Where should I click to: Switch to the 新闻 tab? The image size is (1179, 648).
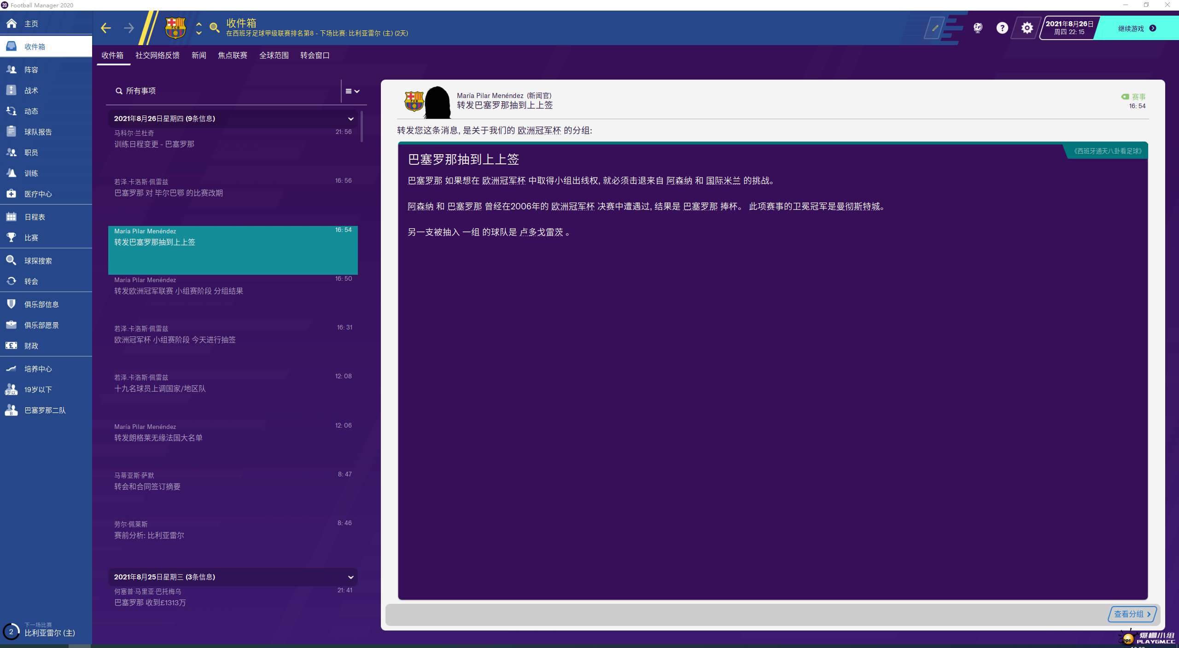coord(199,55)
